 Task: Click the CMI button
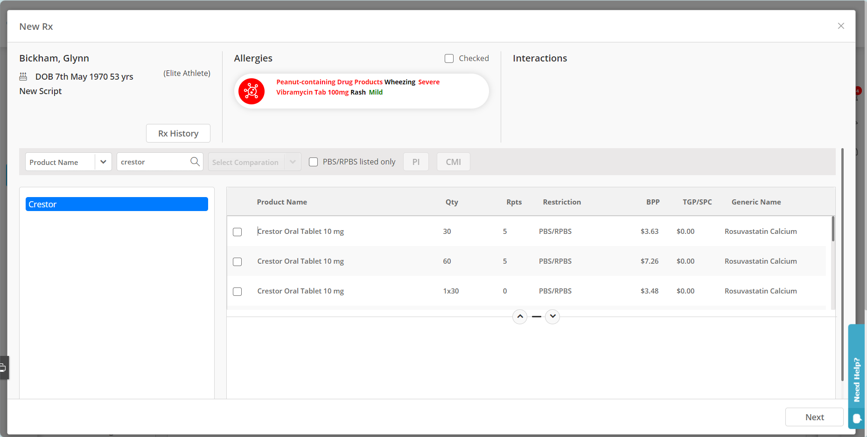coord(454,162)
